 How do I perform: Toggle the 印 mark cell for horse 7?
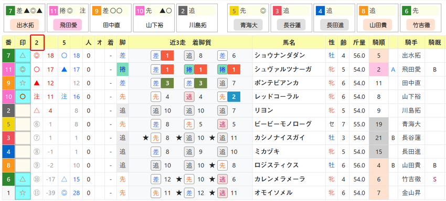(23, 55)
